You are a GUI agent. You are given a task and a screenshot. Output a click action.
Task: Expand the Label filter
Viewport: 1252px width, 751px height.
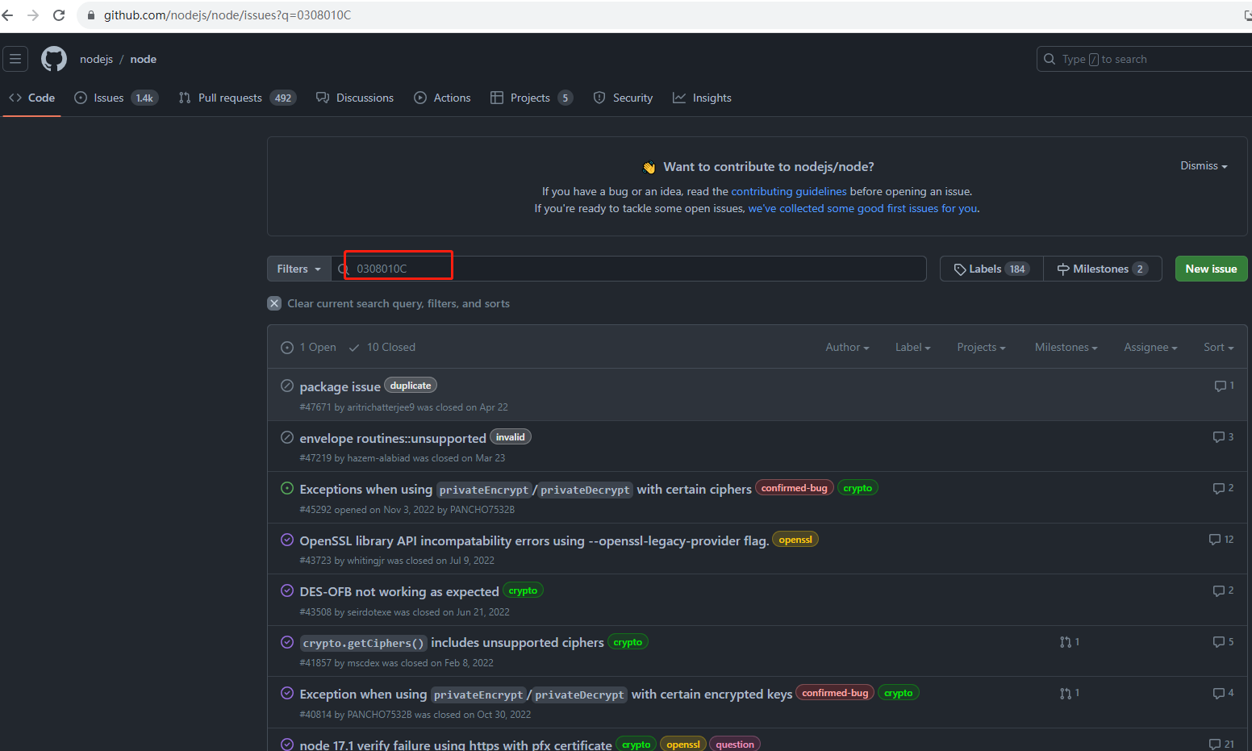coord(912,347)
